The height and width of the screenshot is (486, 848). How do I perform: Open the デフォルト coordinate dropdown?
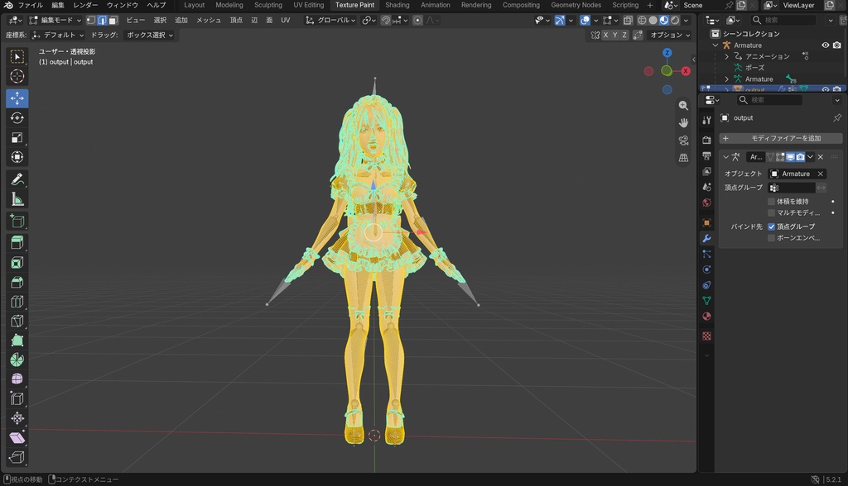point(58,35)
